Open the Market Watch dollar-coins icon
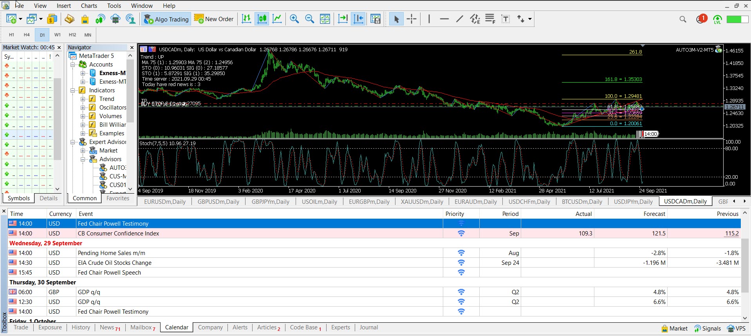751x336 pixels. 52,19
